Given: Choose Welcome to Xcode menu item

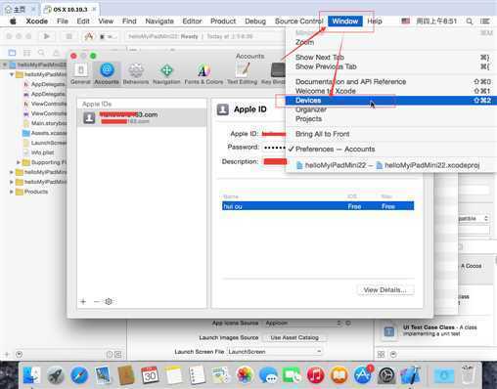Looking at the screenshot, I should [391, 91].
